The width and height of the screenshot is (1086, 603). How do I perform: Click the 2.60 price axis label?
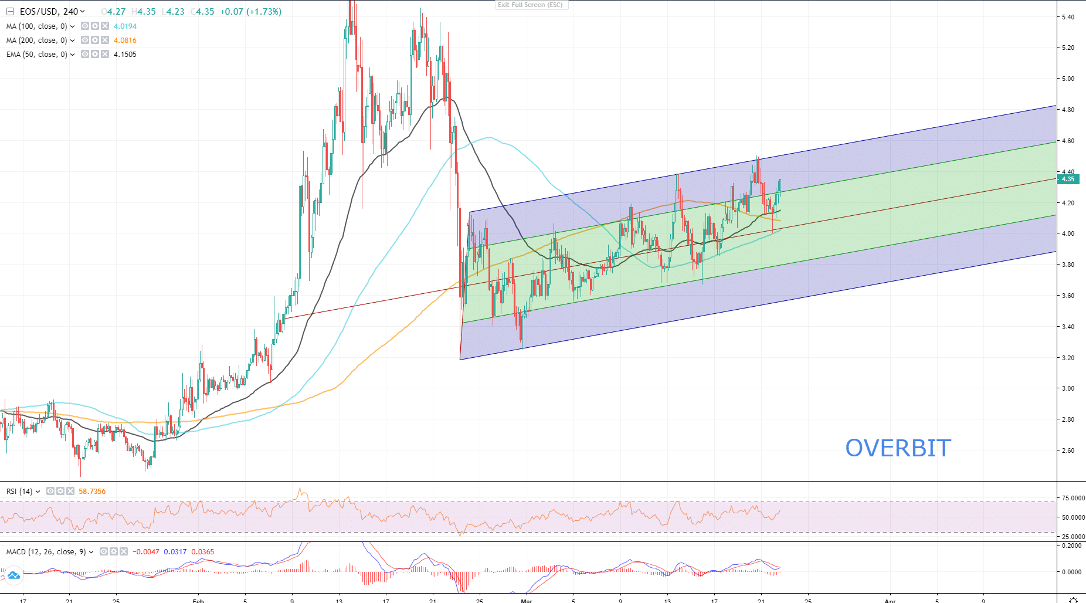(1068, 450)
